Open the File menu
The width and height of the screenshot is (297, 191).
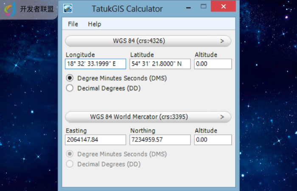[x=73, y=24]
